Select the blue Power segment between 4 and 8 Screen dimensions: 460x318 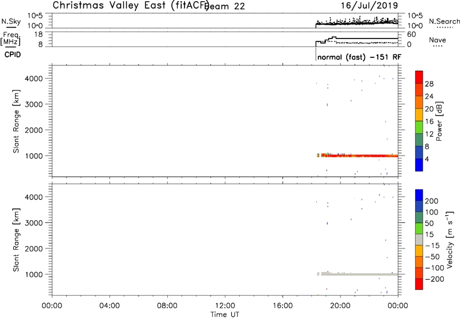tap(419, 153)
